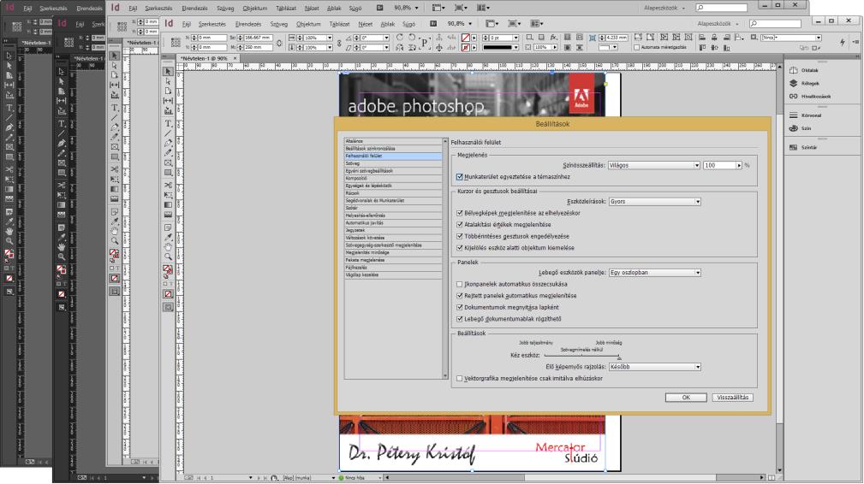Image resolution: width=864 pixels, height=484 pixels.
Task: Select the Rectangle Frame tool in front toolbox
Action: (x=168, y=162)
